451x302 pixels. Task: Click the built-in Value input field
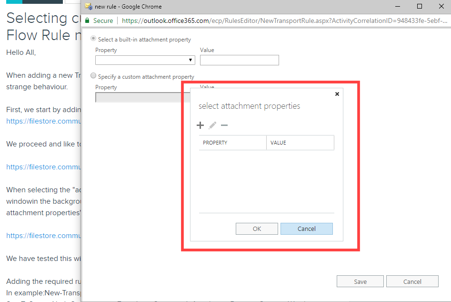click(239, 60)
